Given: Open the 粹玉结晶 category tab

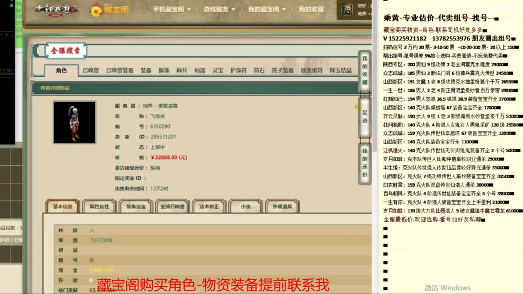Looking at the screenshot, I should click(341, 70).
